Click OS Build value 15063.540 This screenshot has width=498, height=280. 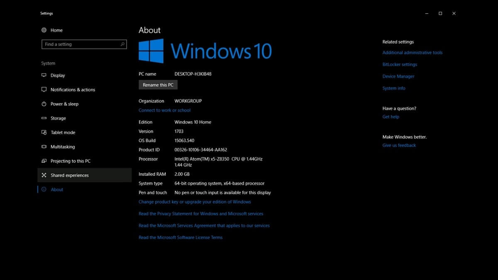point(185,140)
